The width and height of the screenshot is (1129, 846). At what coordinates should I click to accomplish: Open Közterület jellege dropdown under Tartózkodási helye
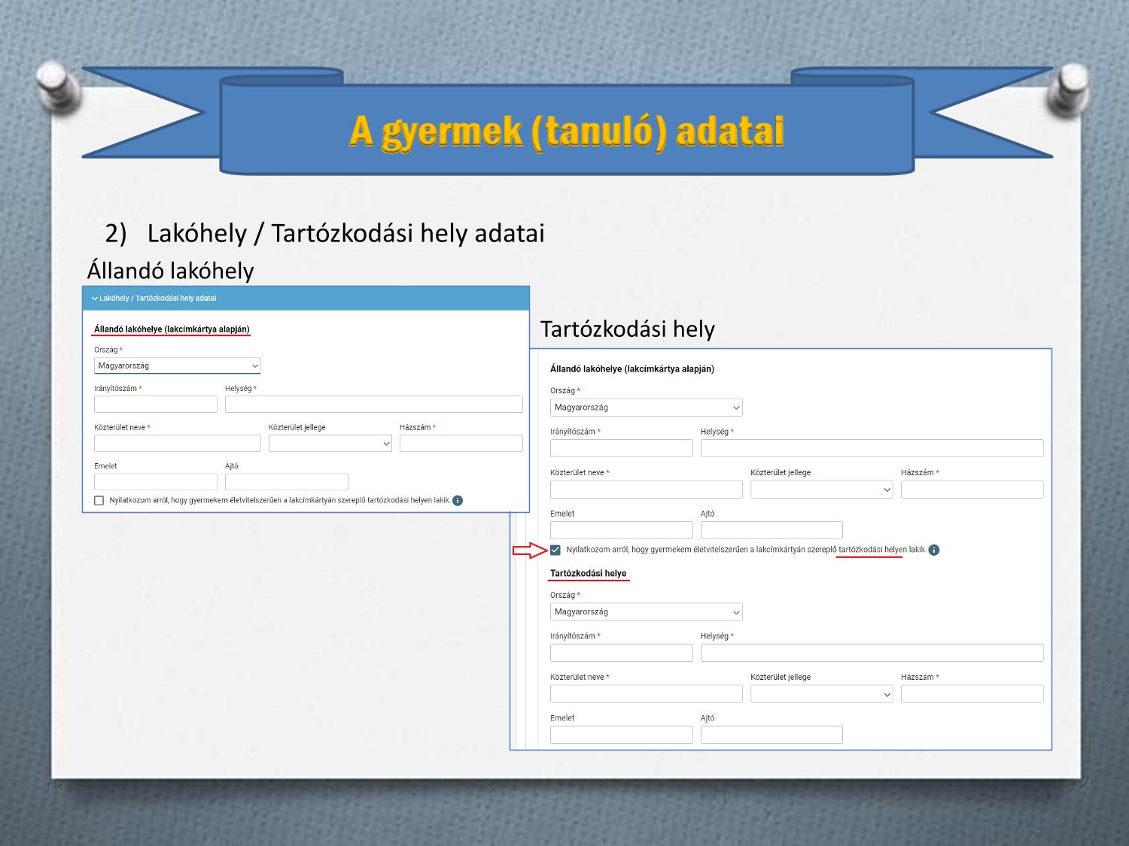pyautogui.click(x=822, y=694)
